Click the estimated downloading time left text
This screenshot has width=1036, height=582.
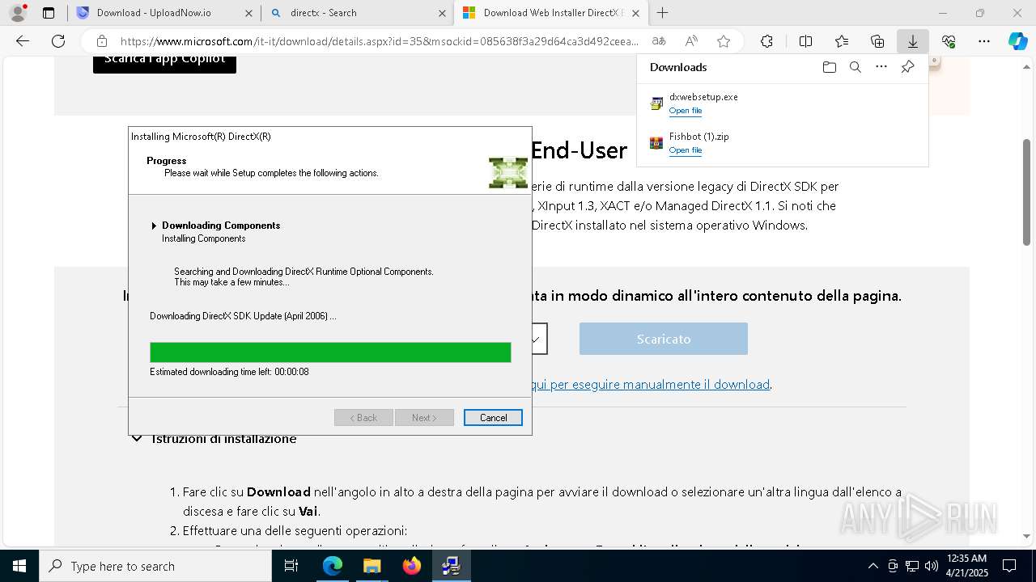coord(229,372)
